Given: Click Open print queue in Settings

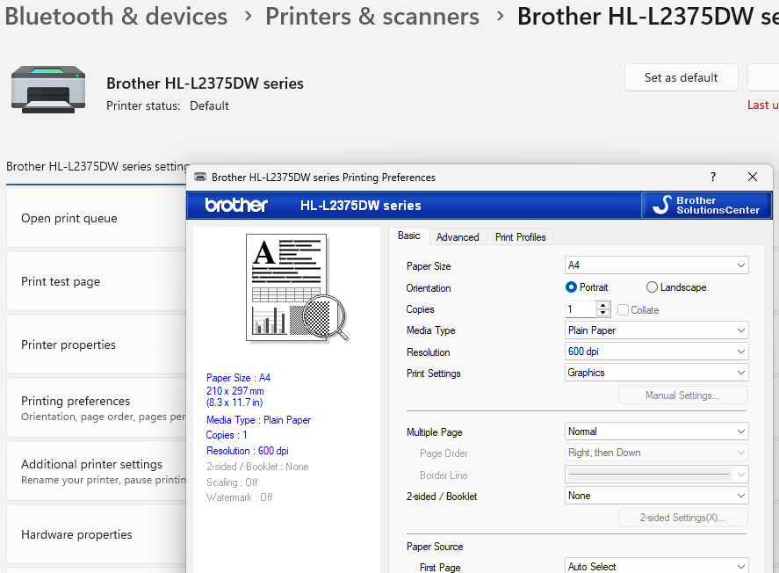Looking at the screenshot, I should (x=97, y=218).
